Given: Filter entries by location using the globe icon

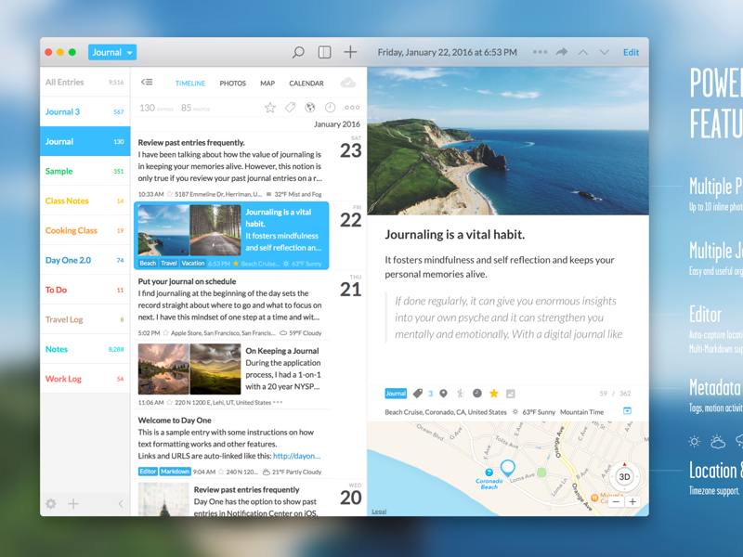Looking at the screenshot, I should click(310, 108).
